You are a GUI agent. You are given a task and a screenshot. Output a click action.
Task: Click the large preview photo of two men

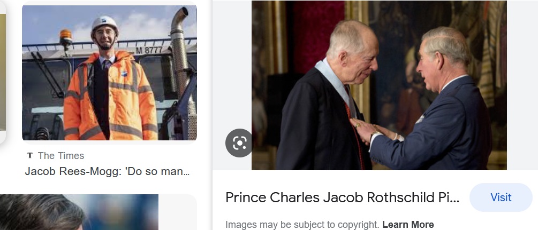[379, 85]
